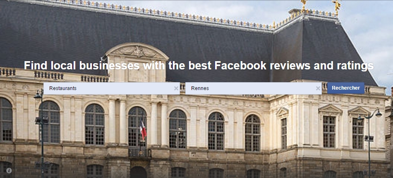Click the French flag in the background photo

143,130
